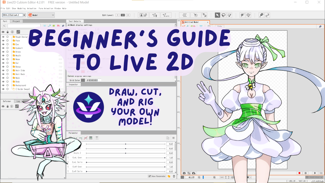
Task: Create a Rotation deformer
Action: [x=196, y=15]
